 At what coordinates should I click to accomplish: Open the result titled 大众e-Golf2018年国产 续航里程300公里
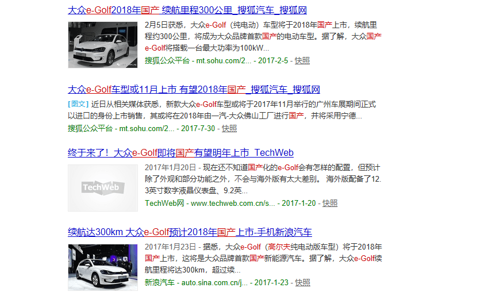(187, 10)
